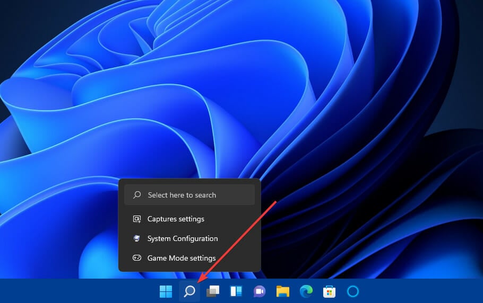Click the Search magnifier taskbar icon
The height and width of the screenshot is (303, 483).
189,291
